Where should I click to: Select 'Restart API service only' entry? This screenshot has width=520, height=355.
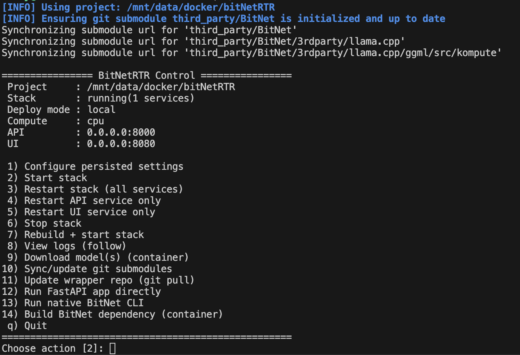click(92, 201)
